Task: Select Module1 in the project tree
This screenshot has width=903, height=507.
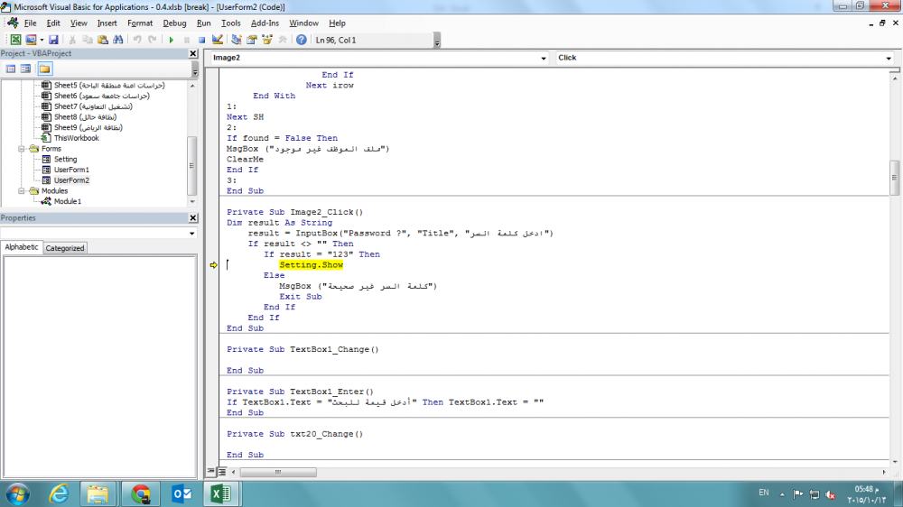Action: coord(67,201)
